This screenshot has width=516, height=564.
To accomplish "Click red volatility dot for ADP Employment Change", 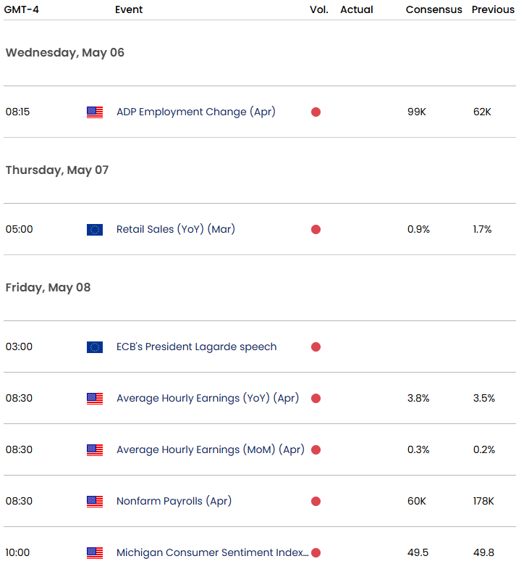I will point(316,112).
